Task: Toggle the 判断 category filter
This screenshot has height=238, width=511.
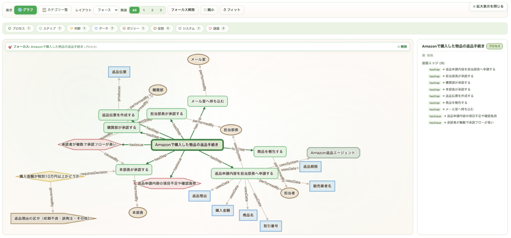Action: click(78, 29)
